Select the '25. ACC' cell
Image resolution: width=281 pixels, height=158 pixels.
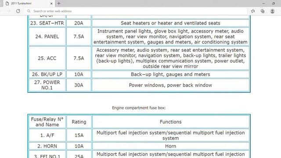[47, 58]
